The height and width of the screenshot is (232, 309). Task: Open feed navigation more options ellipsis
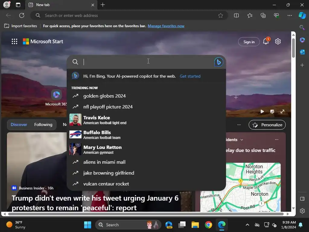click(x=239, y=125)
